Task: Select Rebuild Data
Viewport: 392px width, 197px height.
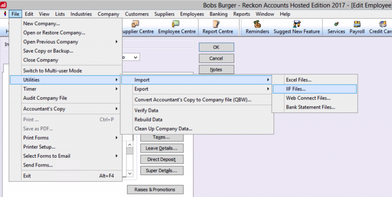Action: tap(197, 119)
